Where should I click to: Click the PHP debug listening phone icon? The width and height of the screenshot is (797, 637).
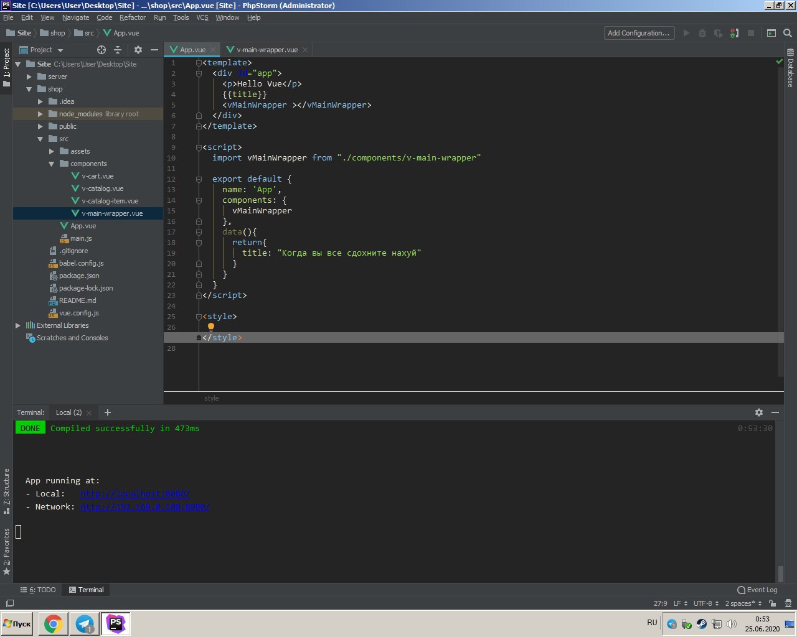(735, 33)
